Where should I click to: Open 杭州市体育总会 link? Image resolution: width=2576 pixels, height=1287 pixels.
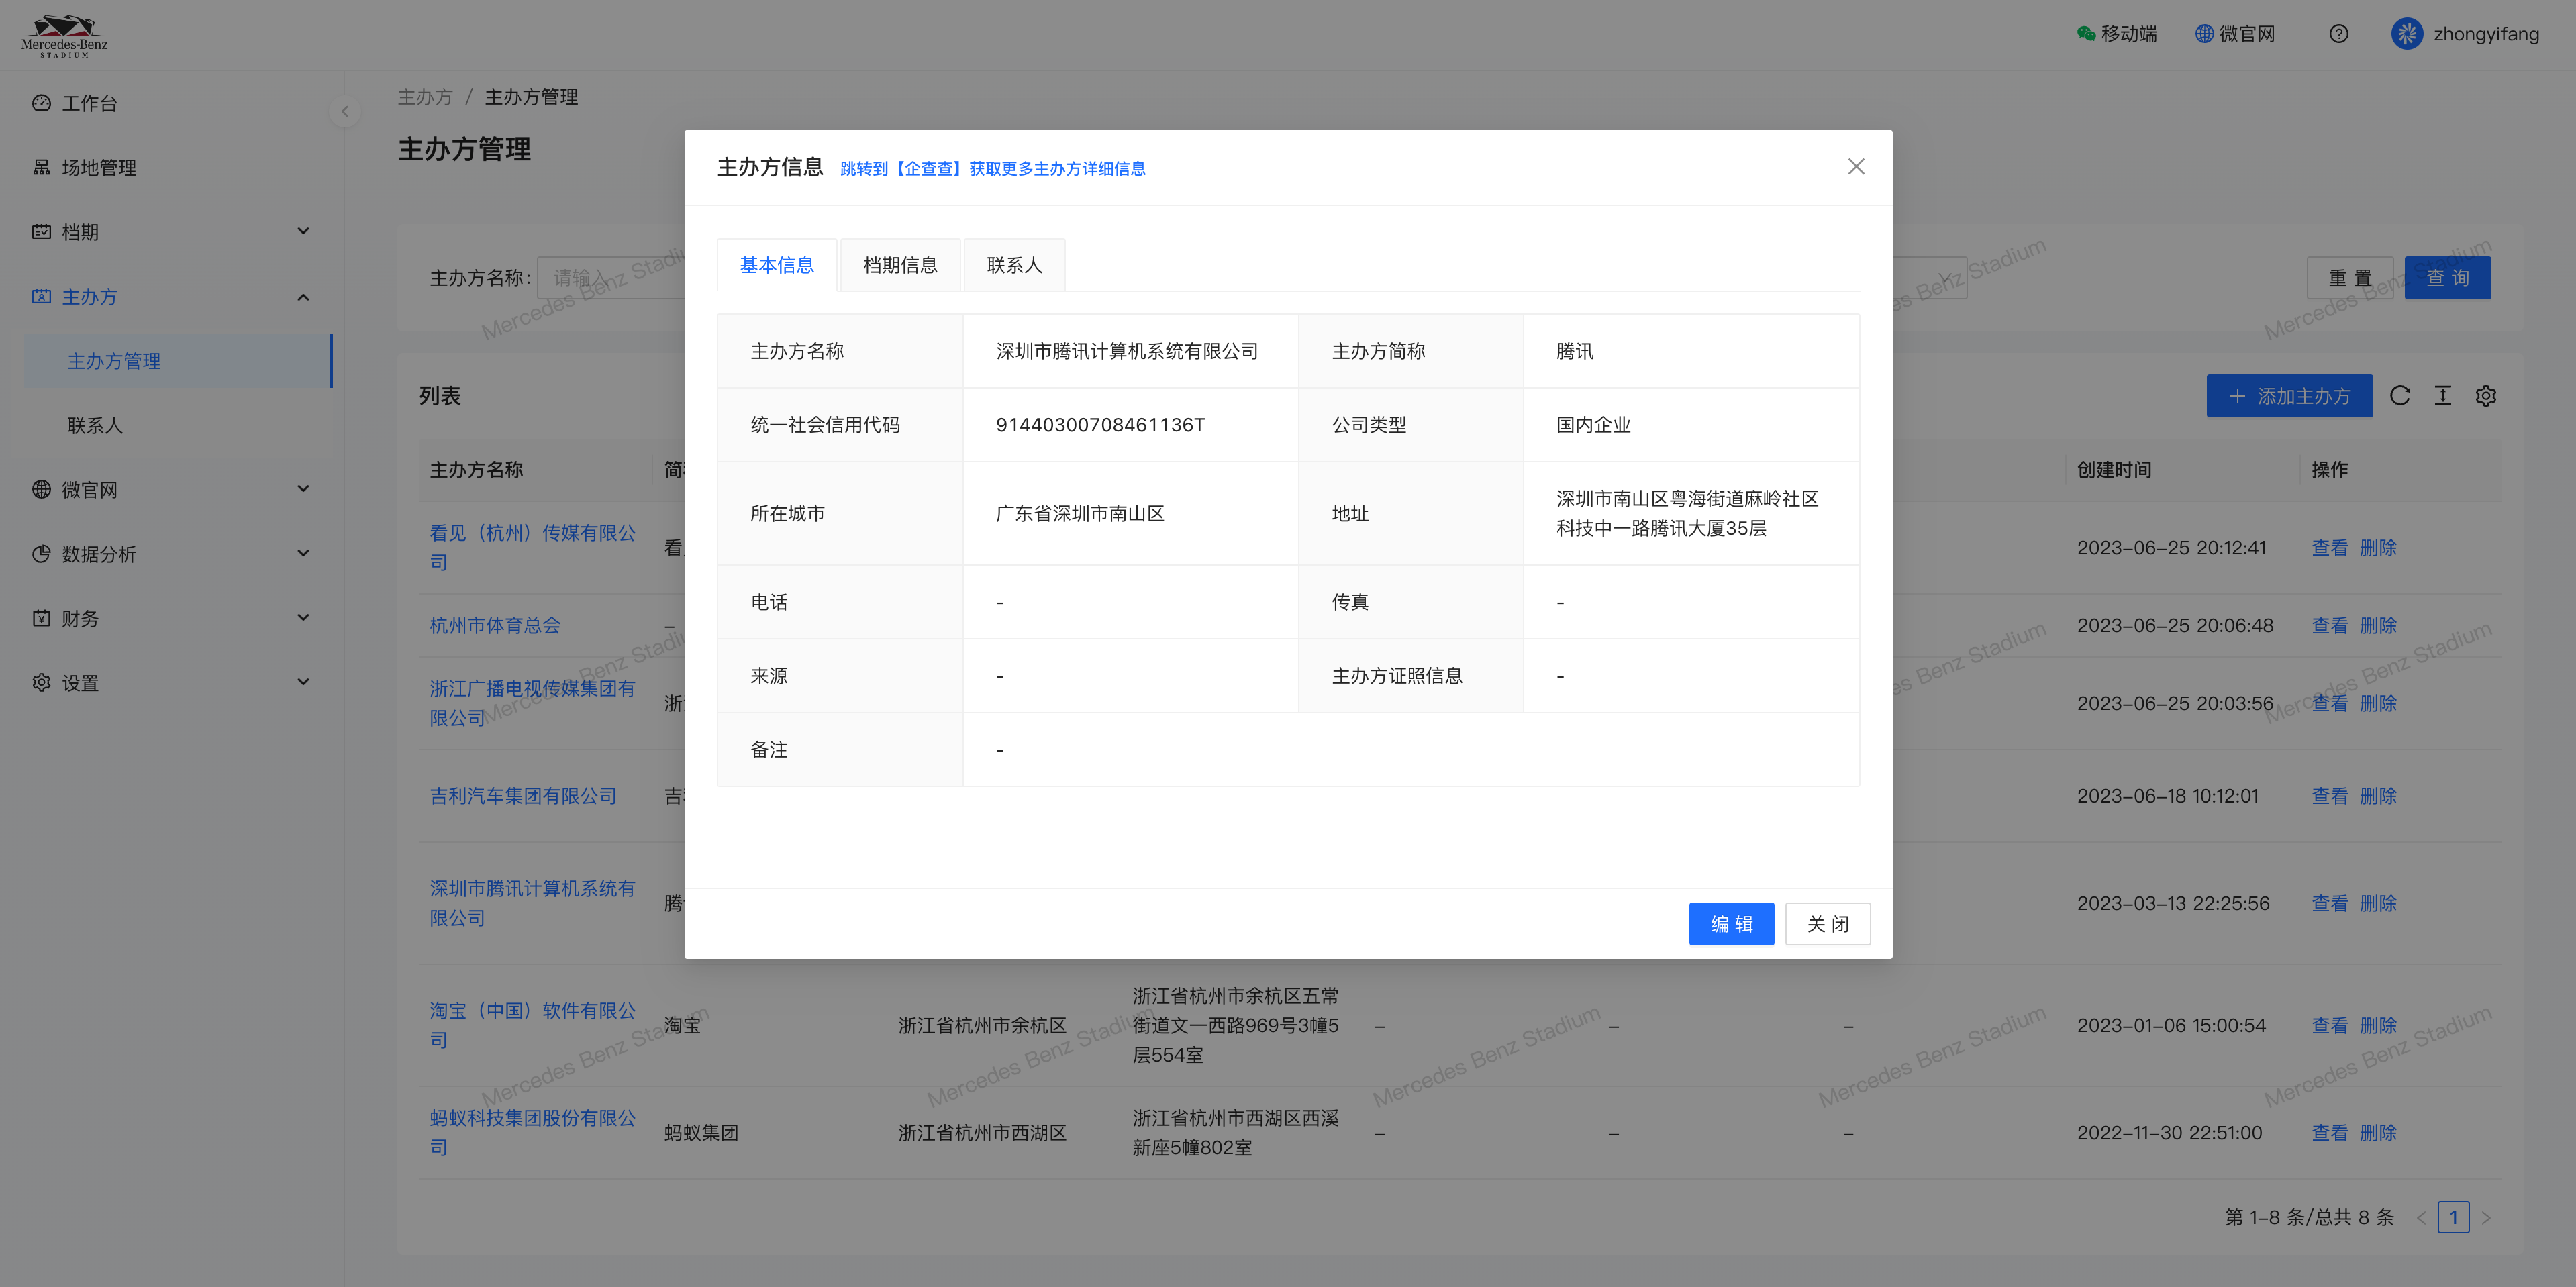(x=495, y=625)
